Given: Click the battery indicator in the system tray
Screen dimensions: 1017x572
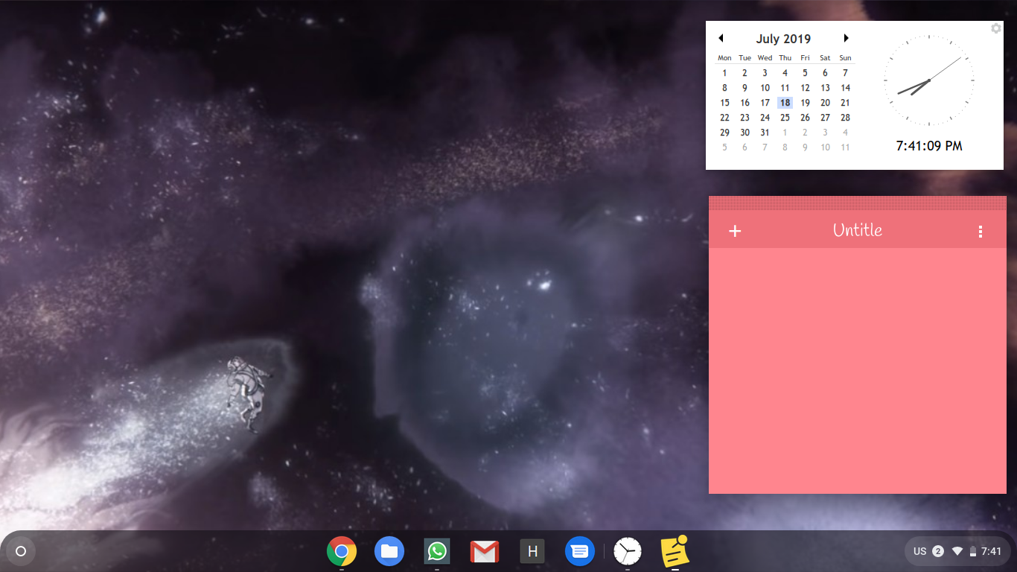Looking at the screenshot, I should (x=972, y=551).
